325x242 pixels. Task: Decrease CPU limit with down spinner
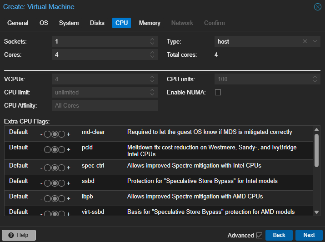[x=152, y=94]
